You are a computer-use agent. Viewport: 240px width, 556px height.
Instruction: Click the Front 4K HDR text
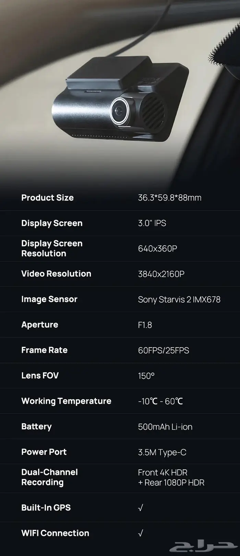tap(163, 472)
